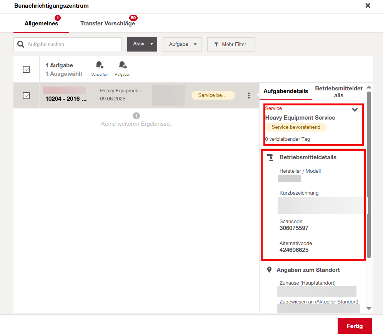383x335 pixels.
Task: Click the detail panel scroll-down arrow
Action: click(x=369, y=308)
